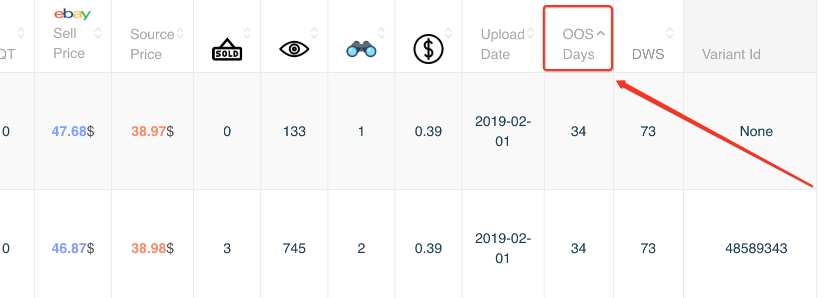Sort by views using eye column arrows

click(x=314, y=33)
